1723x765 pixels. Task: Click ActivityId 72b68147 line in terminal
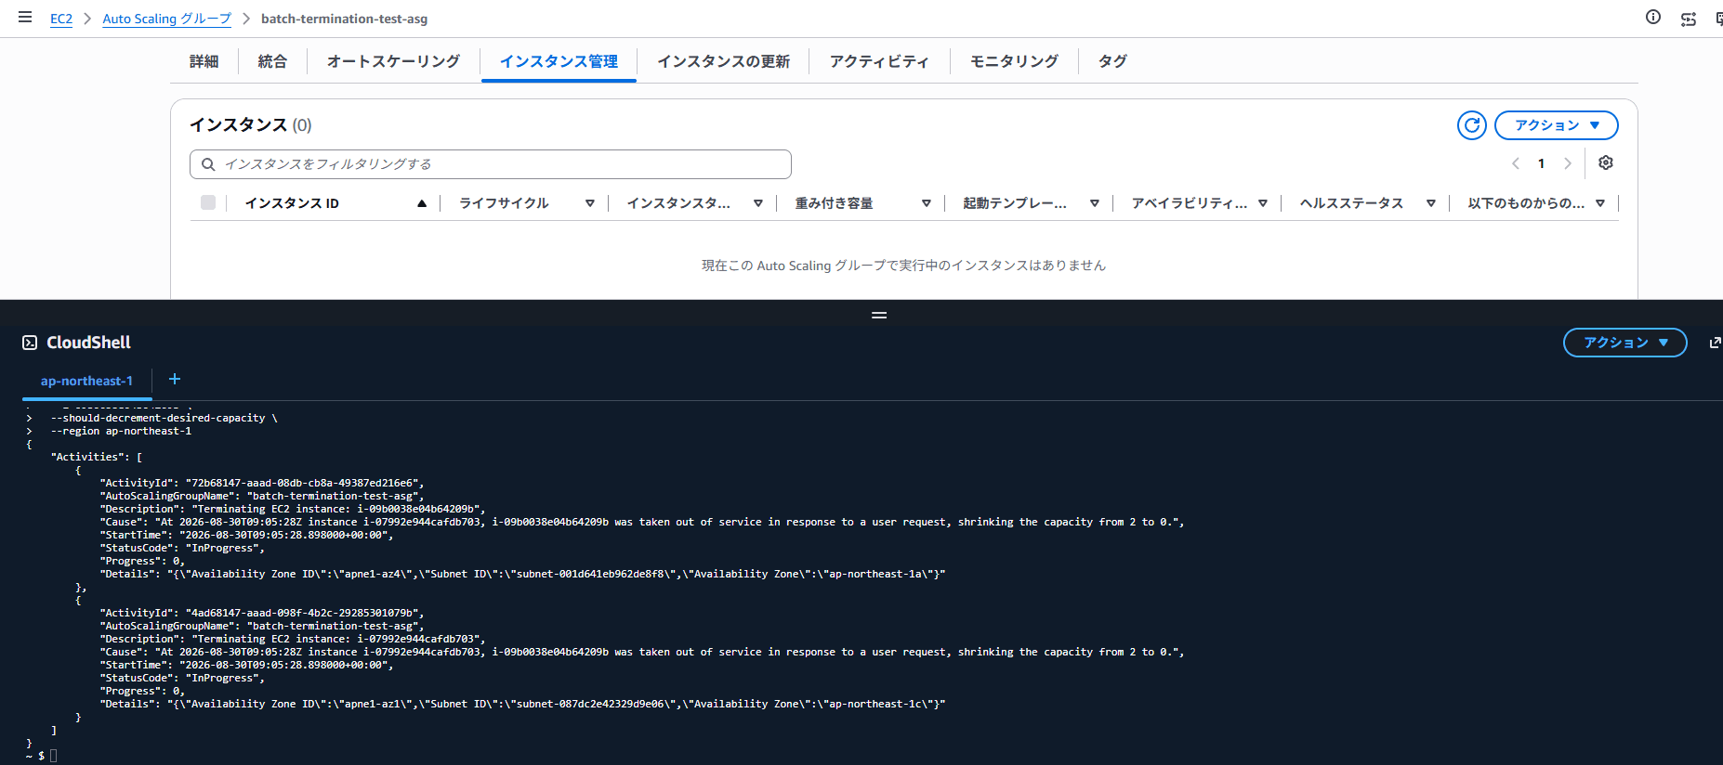coord(262,483)
